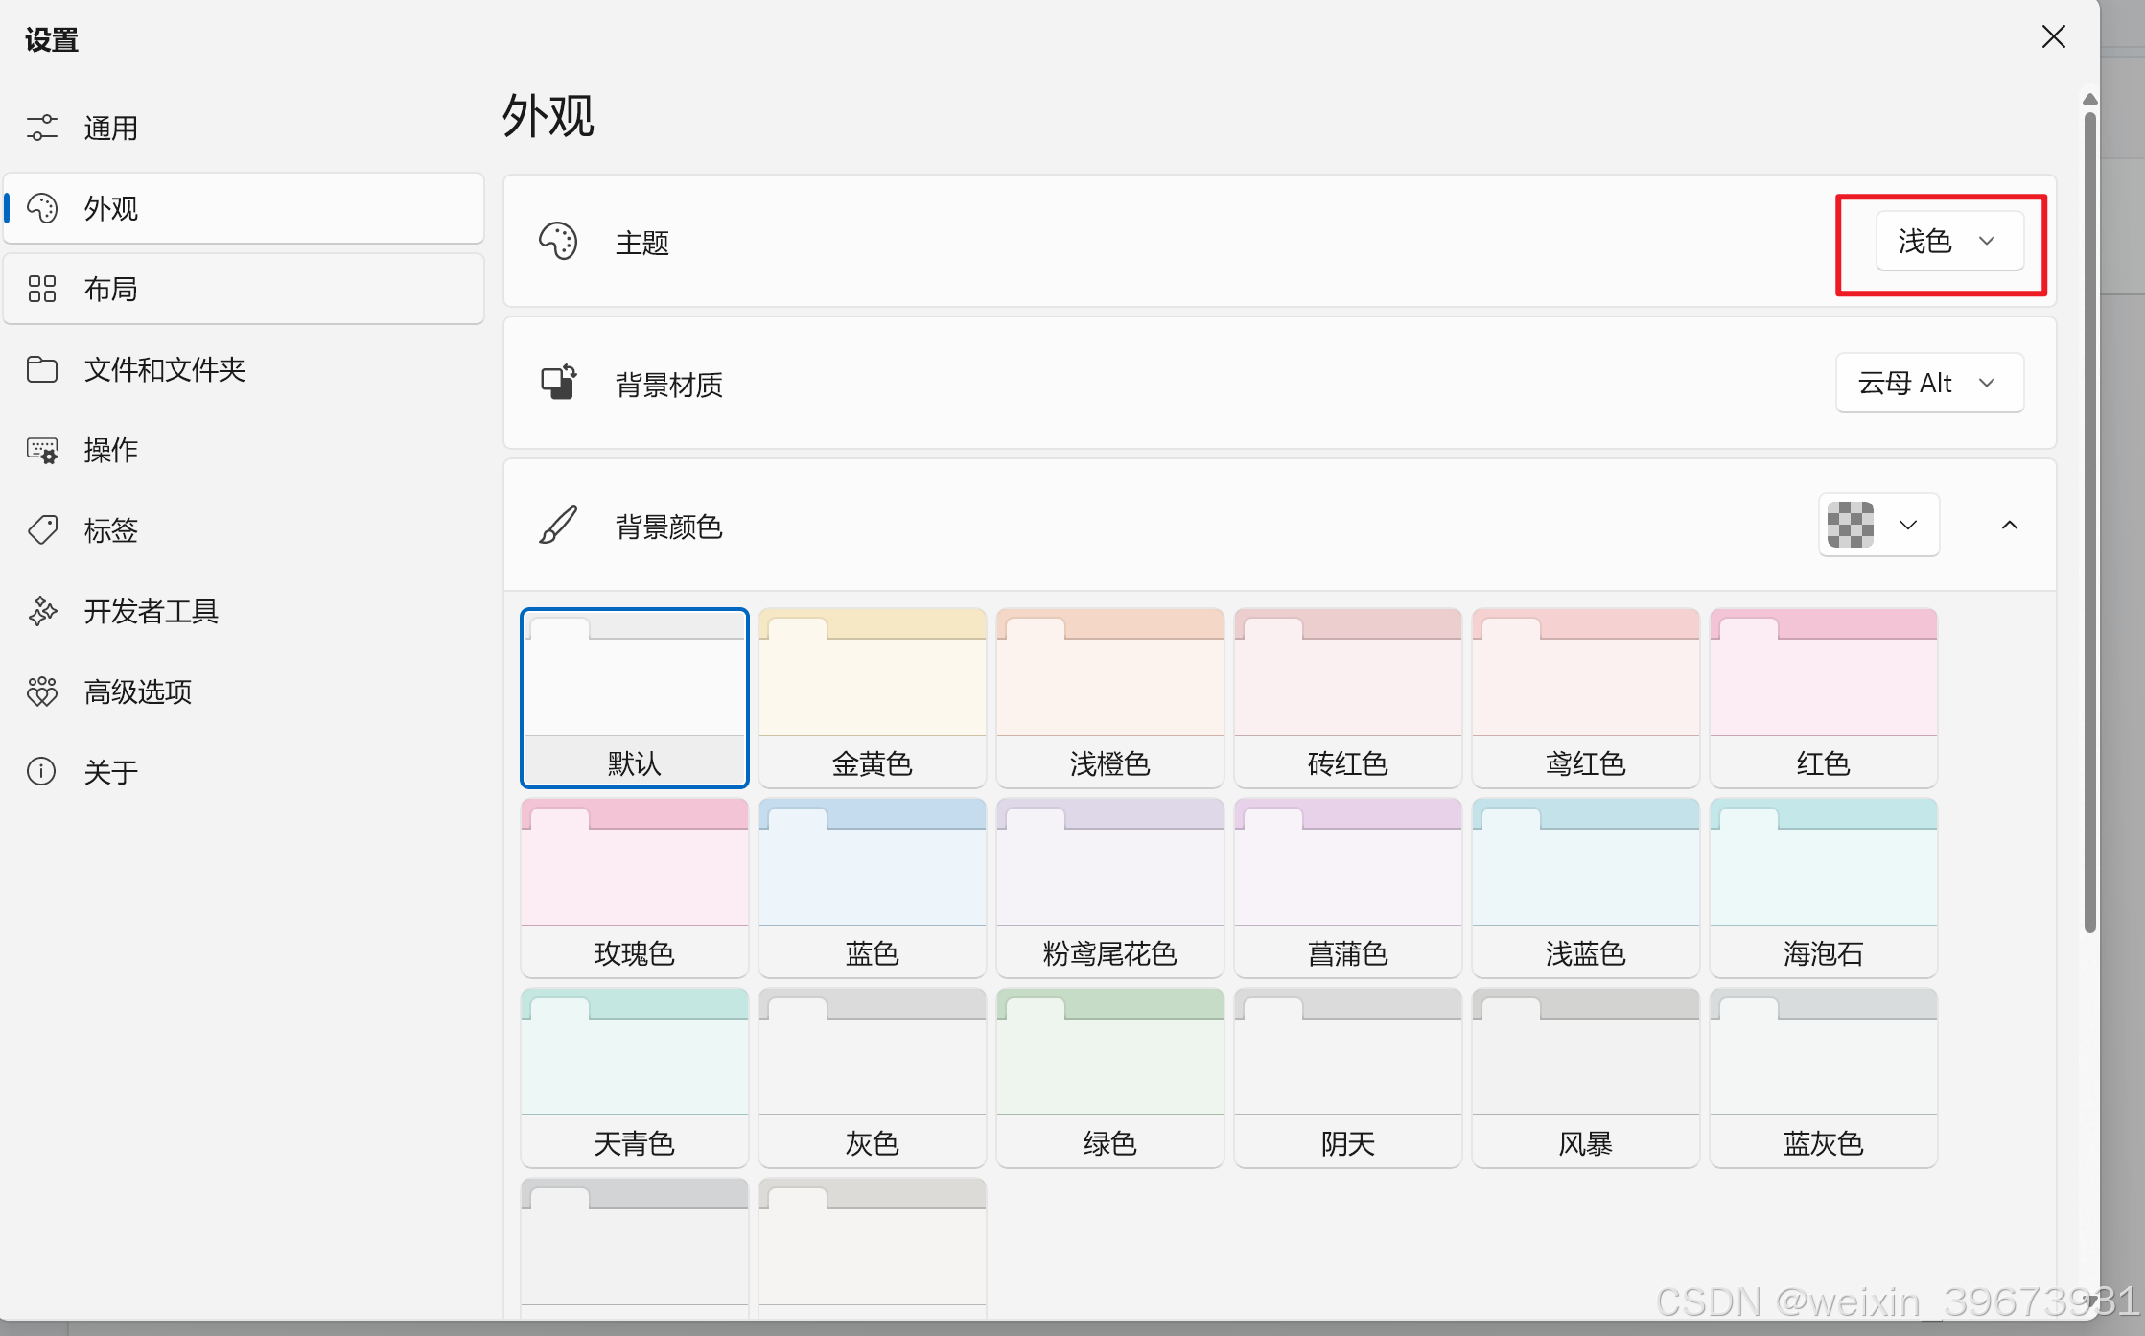Collapse the 背景颜色 section with chevron

2009,525
